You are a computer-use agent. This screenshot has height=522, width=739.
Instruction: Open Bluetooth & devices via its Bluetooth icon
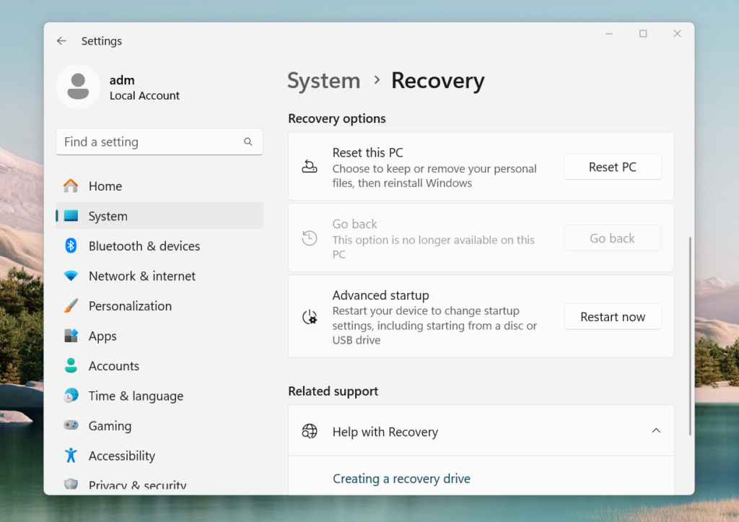pos(71,245)
